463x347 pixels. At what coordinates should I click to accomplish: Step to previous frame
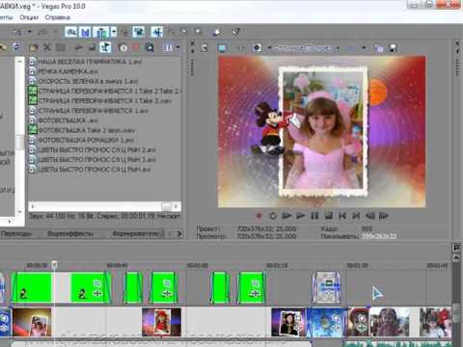tap(370, 216)
